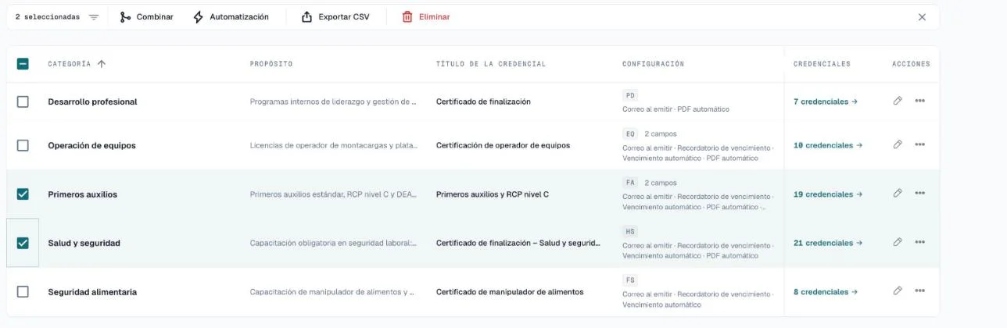Click the Exportar CSV button label
Image resolution: width=1007 pixels, height=328 pixels.
pos(344,17)
